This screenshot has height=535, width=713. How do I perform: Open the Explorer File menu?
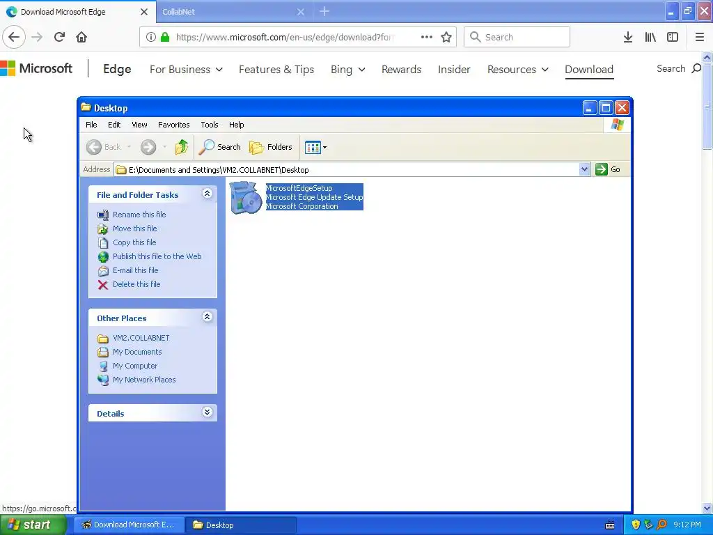[91, 125]
